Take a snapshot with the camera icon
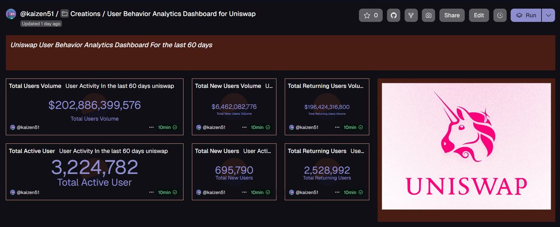The image size is (560, 227). (428, 15)
